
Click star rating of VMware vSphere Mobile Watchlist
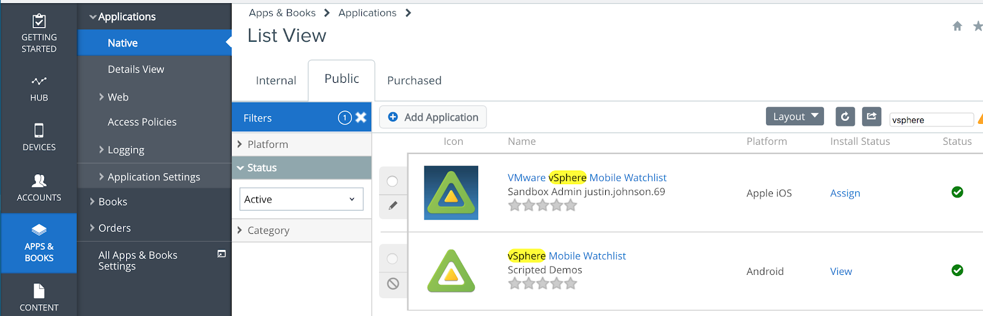tap(542, 206)
